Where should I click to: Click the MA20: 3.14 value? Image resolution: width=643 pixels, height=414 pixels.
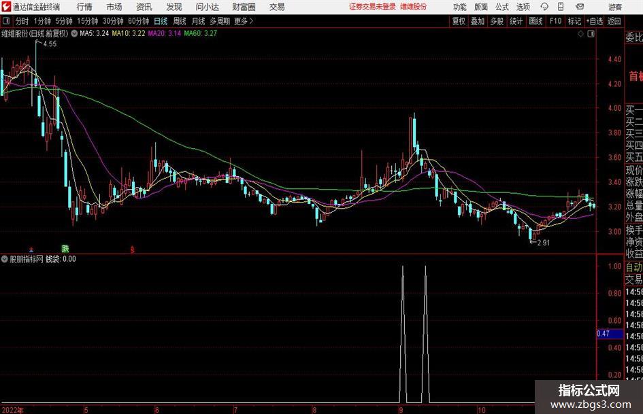click(x=165, y=33)
